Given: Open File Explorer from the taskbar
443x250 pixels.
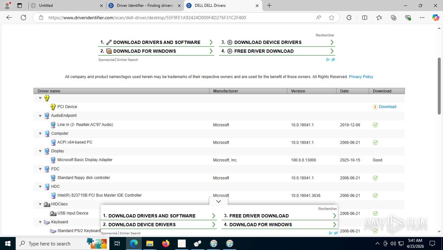Looking at the screenshot, I should pyautogui.click(x=150, y=243).
